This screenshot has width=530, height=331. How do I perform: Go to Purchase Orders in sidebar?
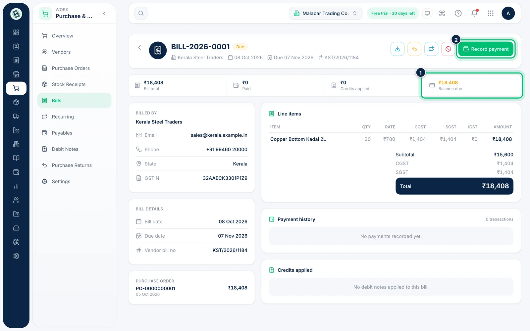pos(74,68)
